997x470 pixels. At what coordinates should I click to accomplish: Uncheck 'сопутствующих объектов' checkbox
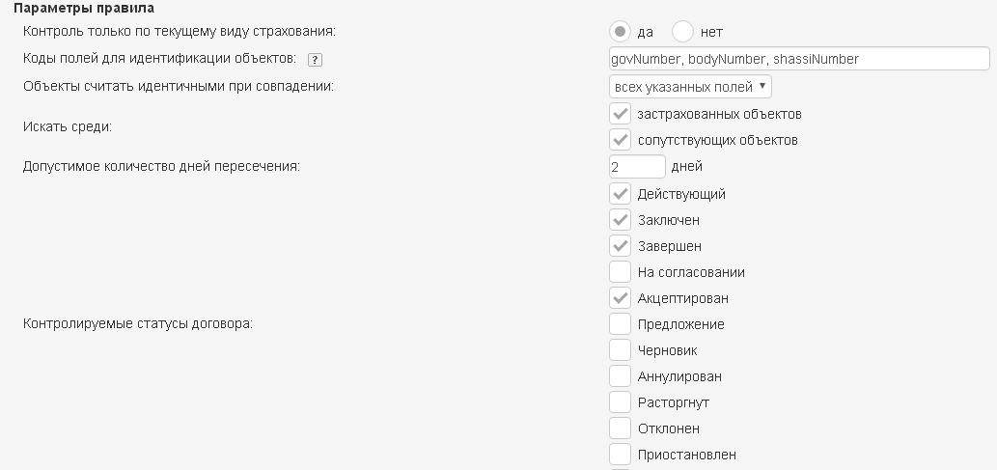(x=621, y=140)
